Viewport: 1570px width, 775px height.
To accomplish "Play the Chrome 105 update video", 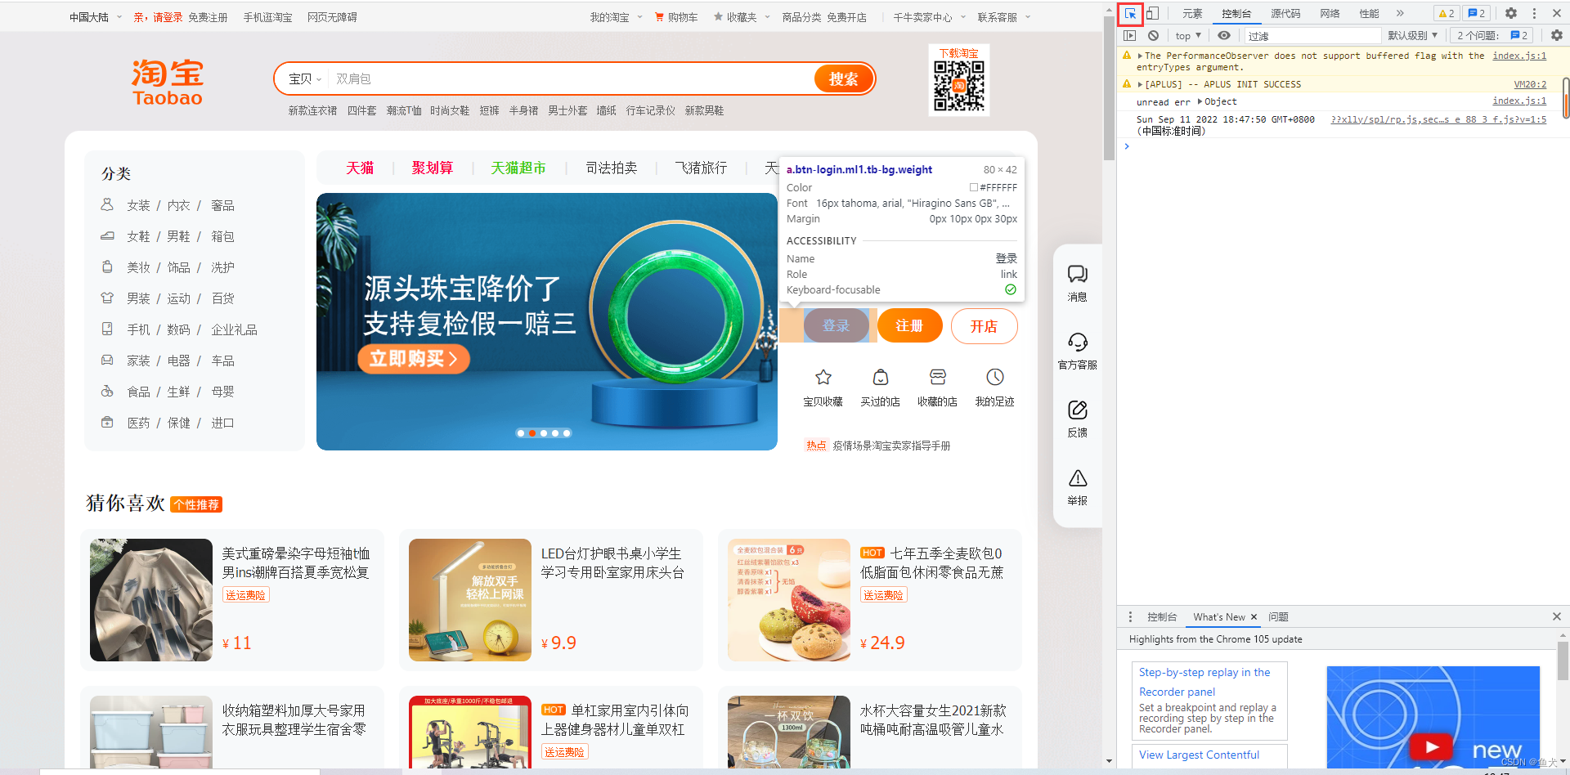I will point(1432,746).
